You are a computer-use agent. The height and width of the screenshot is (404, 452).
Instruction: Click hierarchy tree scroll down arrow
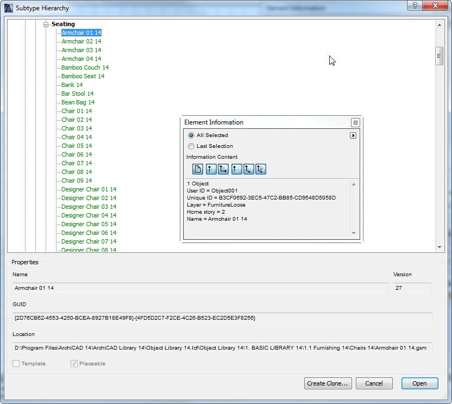[440, 247]
